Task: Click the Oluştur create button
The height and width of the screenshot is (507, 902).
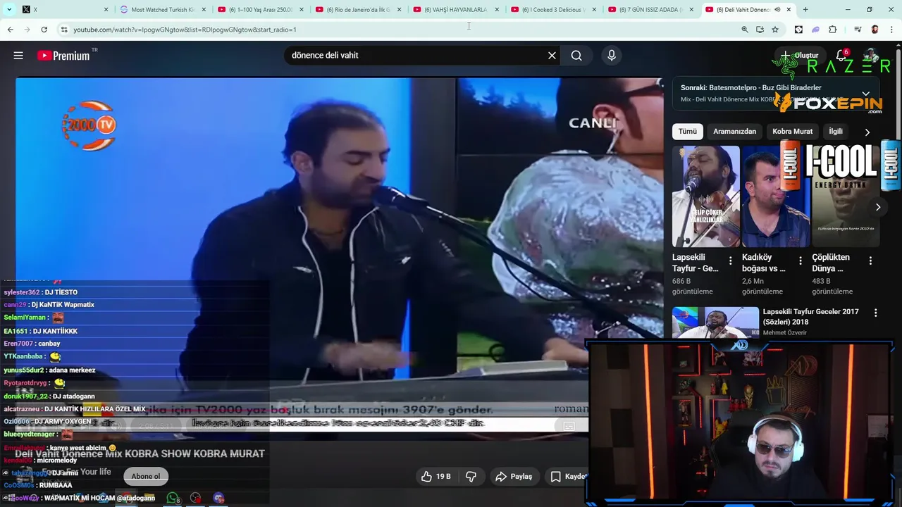Action: point(799,56)
